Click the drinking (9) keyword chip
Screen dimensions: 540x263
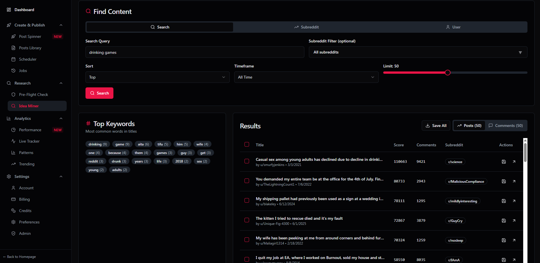(x=98, y=144)
